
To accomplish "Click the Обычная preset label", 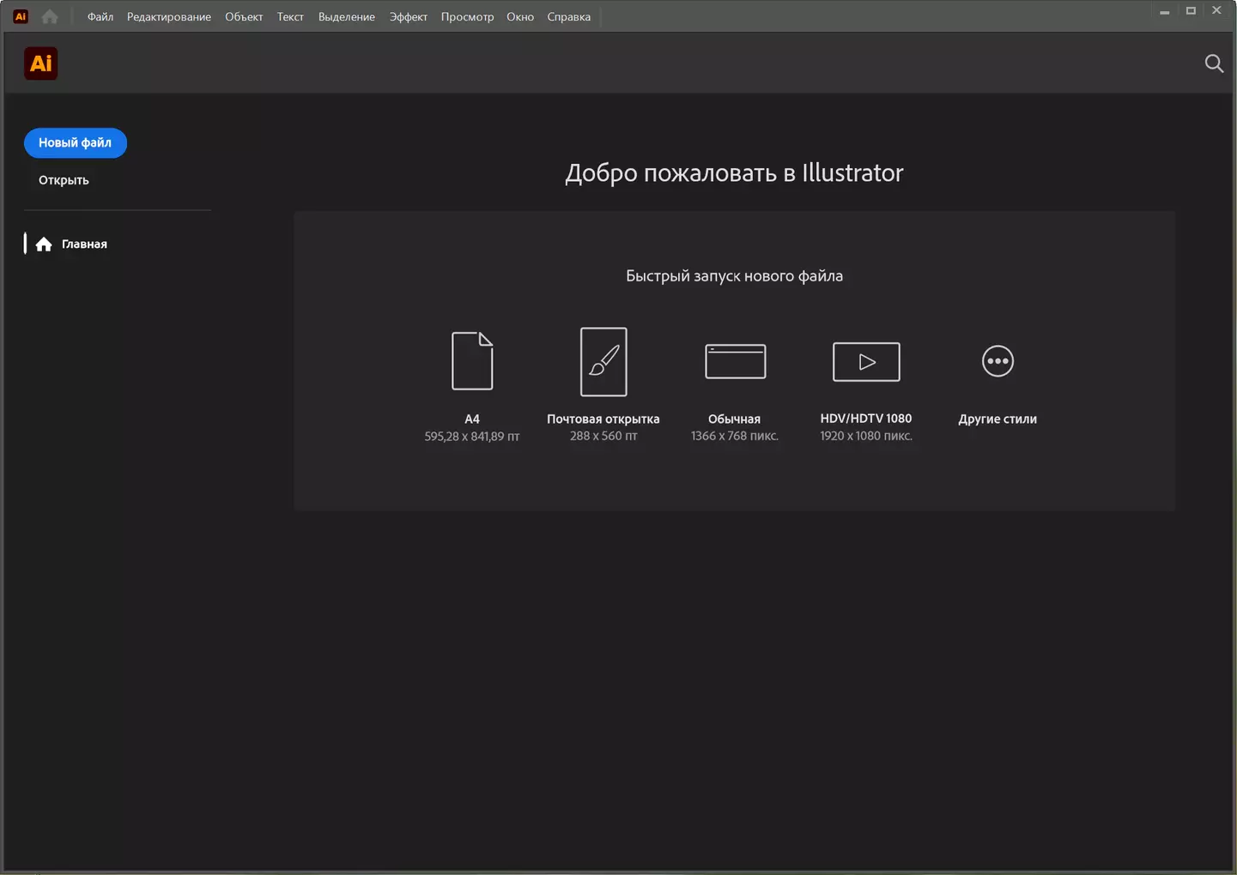I will [735, 419].
